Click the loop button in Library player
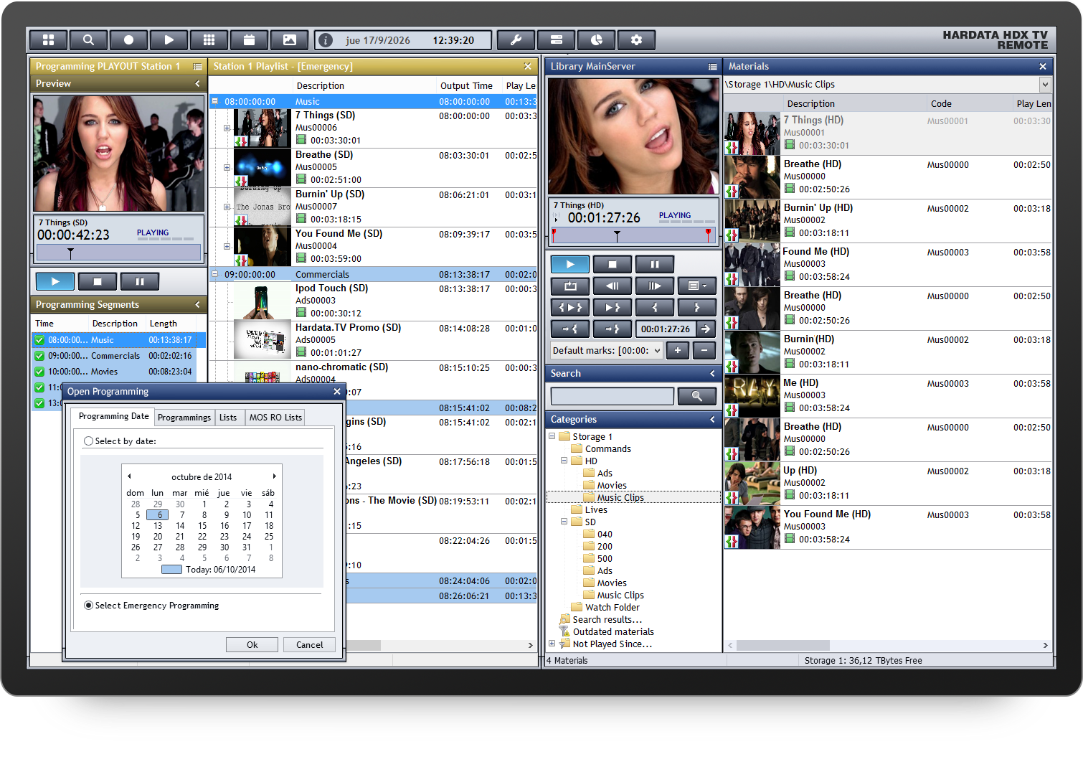 (570, 286)
